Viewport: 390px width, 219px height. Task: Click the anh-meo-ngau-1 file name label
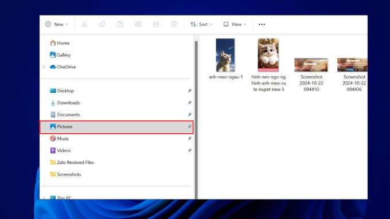(x=226, y=77)
